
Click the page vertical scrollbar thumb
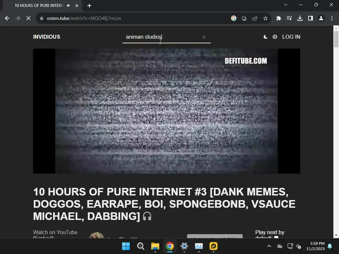coord(336,39)
